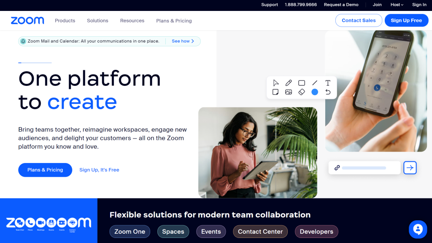
Task: Click the bell notification icon in banner
Action: (x=23, y=41)
